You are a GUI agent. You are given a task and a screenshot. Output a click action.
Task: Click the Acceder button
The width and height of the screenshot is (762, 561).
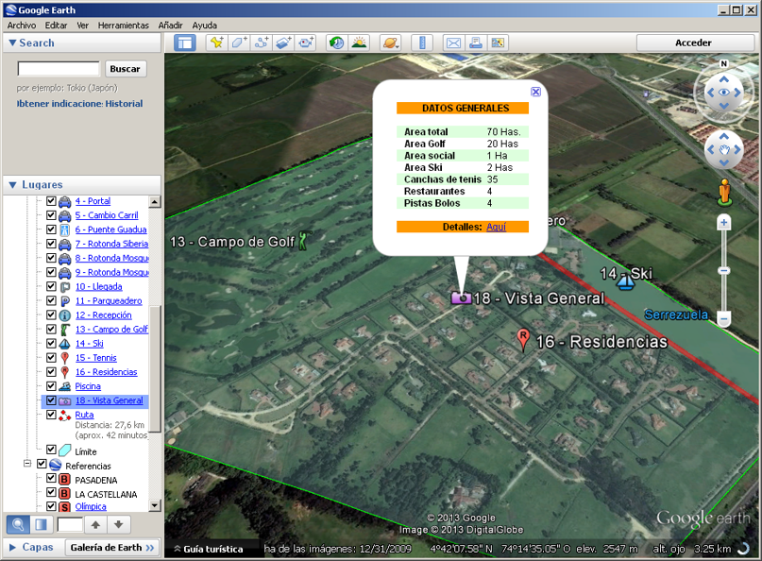[x=693, y=42]
